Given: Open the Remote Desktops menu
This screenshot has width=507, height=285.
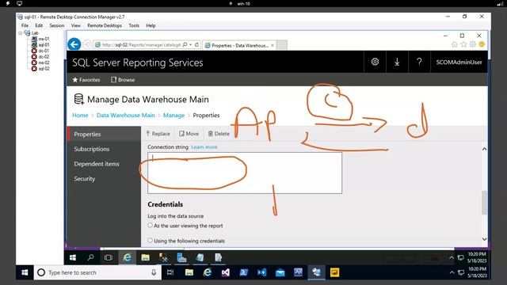Looking at the screenshot, I should click(x=105, y=25).
